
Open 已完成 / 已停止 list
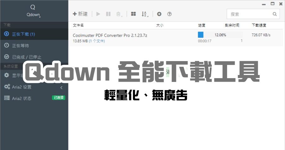[x=34, y=57]
